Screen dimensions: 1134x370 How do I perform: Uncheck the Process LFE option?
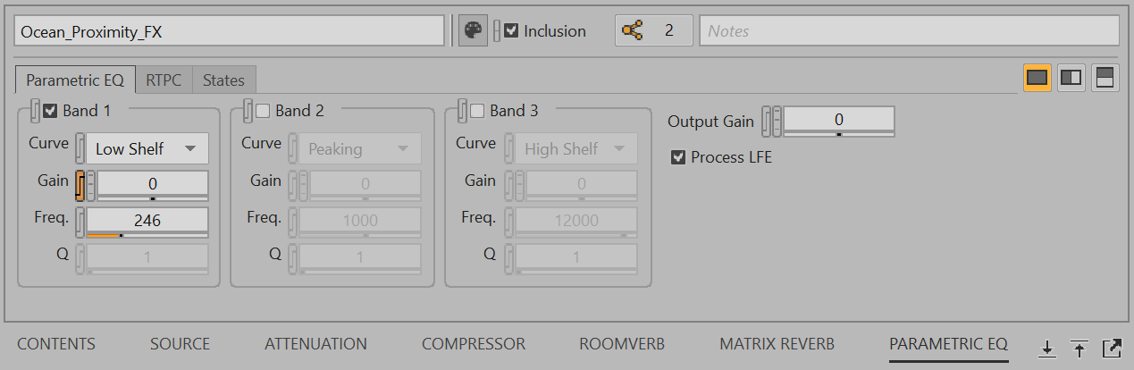point(678,157)
